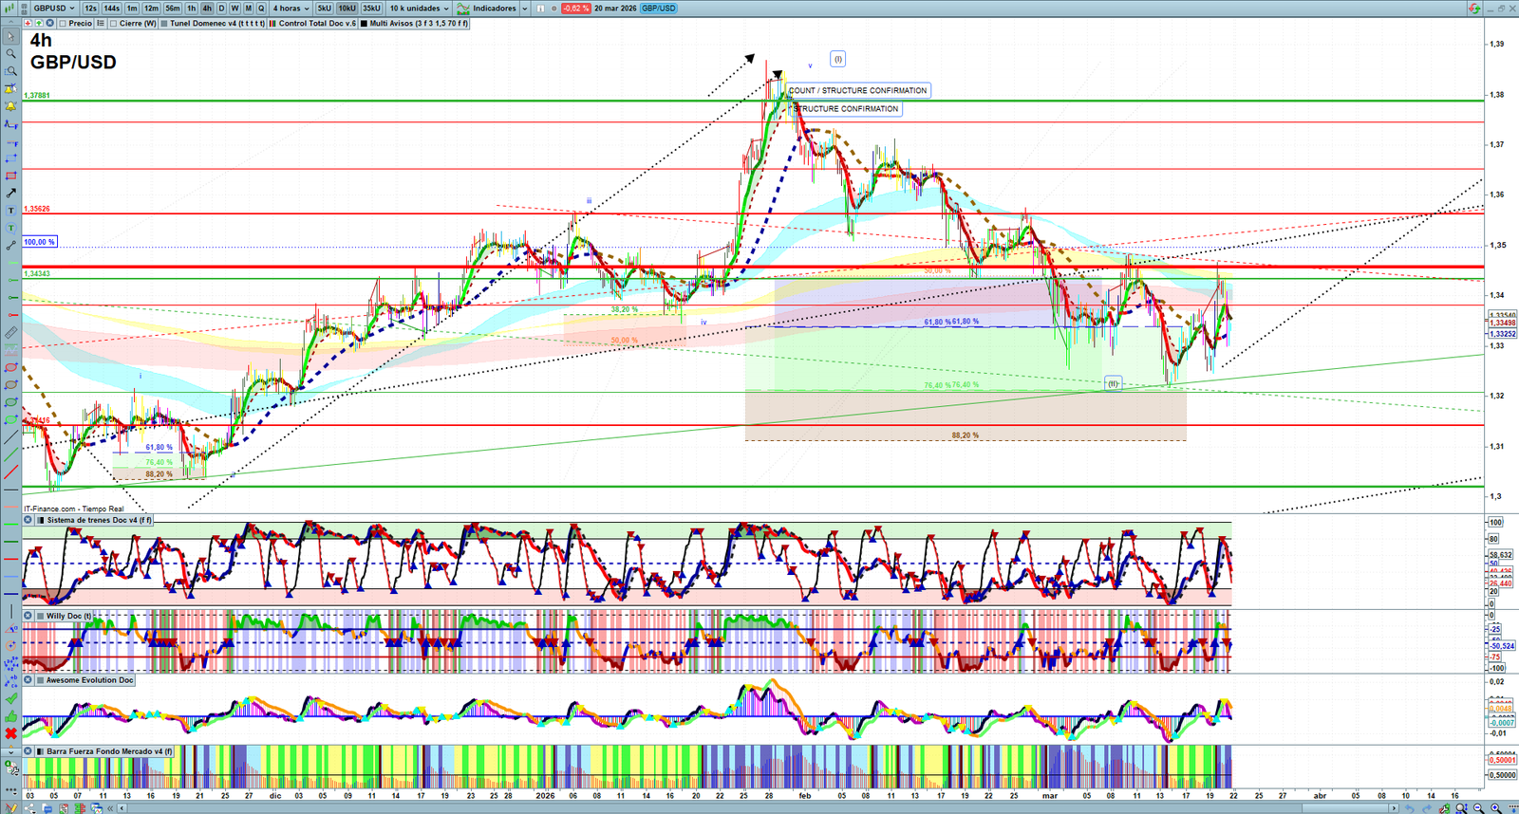Toggle the Precio checkbox
This screenshot has width=1519, height=814.
(x=63, y=24)
